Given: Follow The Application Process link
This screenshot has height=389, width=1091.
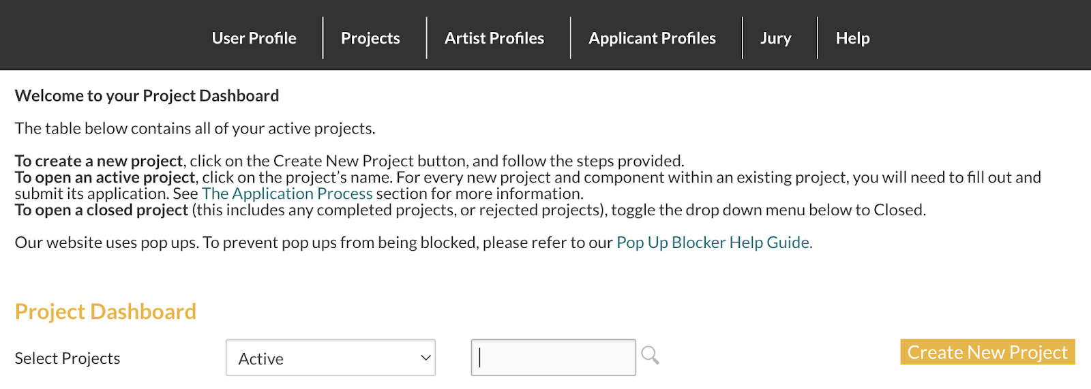Looking at the screenshot, I should point(287,193).
